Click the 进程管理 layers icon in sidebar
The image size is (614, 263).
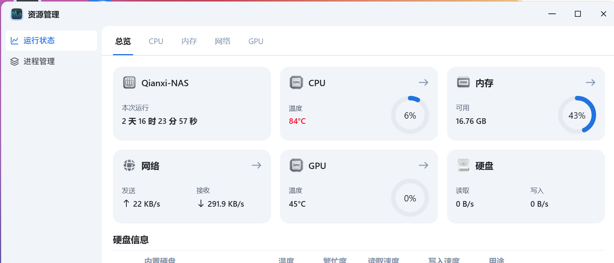pos(15,62)
